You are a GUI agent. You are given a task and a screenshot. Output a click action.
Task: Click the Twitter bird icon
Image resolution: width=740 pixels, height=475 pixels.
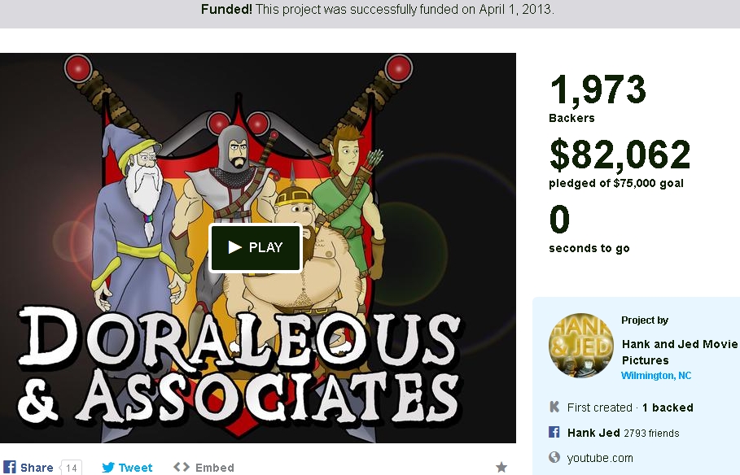108,468
